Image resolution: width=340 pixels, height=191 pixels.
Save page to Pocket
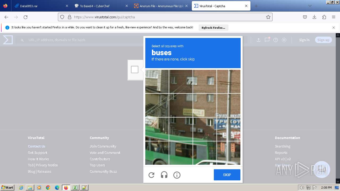305,17
